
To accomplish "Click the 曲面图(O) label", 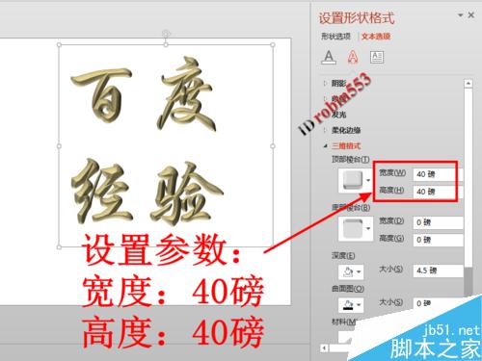I will tap(348, 289).
